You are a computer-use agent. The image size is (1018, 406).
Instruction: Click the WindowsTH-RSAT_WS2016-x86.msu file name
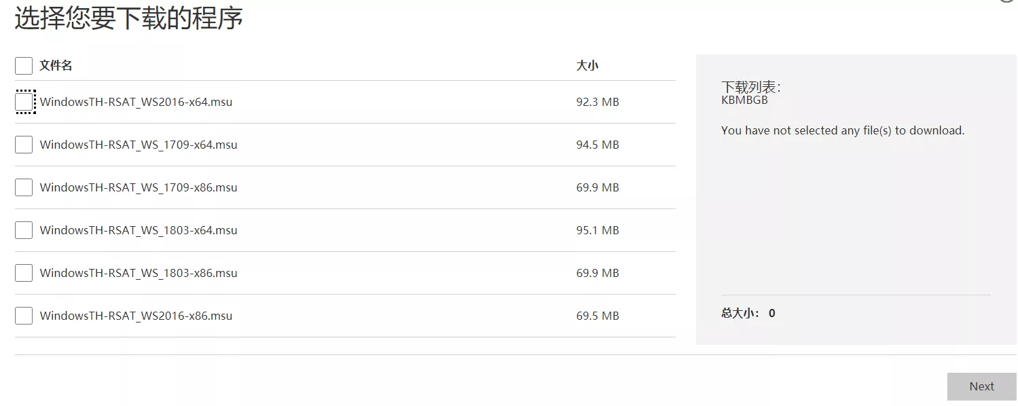click(x=136, y=316)
